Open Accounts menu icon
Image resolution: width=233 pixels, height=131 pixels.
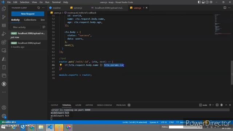tap(4, 108)
